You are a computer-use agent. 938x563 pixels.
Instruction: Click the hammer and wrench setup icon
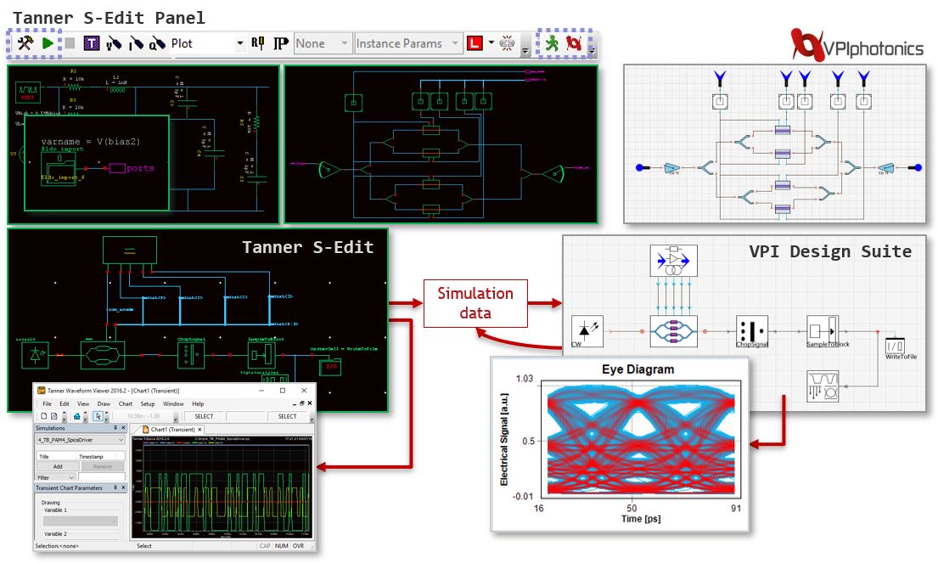pos(25,43)
